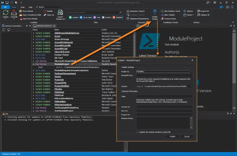
Task: Open Containing Folder button
Action: 30,15
